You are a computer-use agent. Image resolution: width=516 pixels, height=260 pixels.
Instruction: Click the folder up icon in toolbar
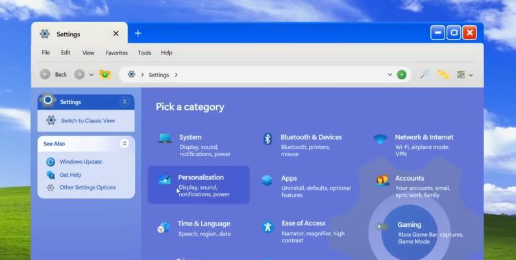point(105,75)
